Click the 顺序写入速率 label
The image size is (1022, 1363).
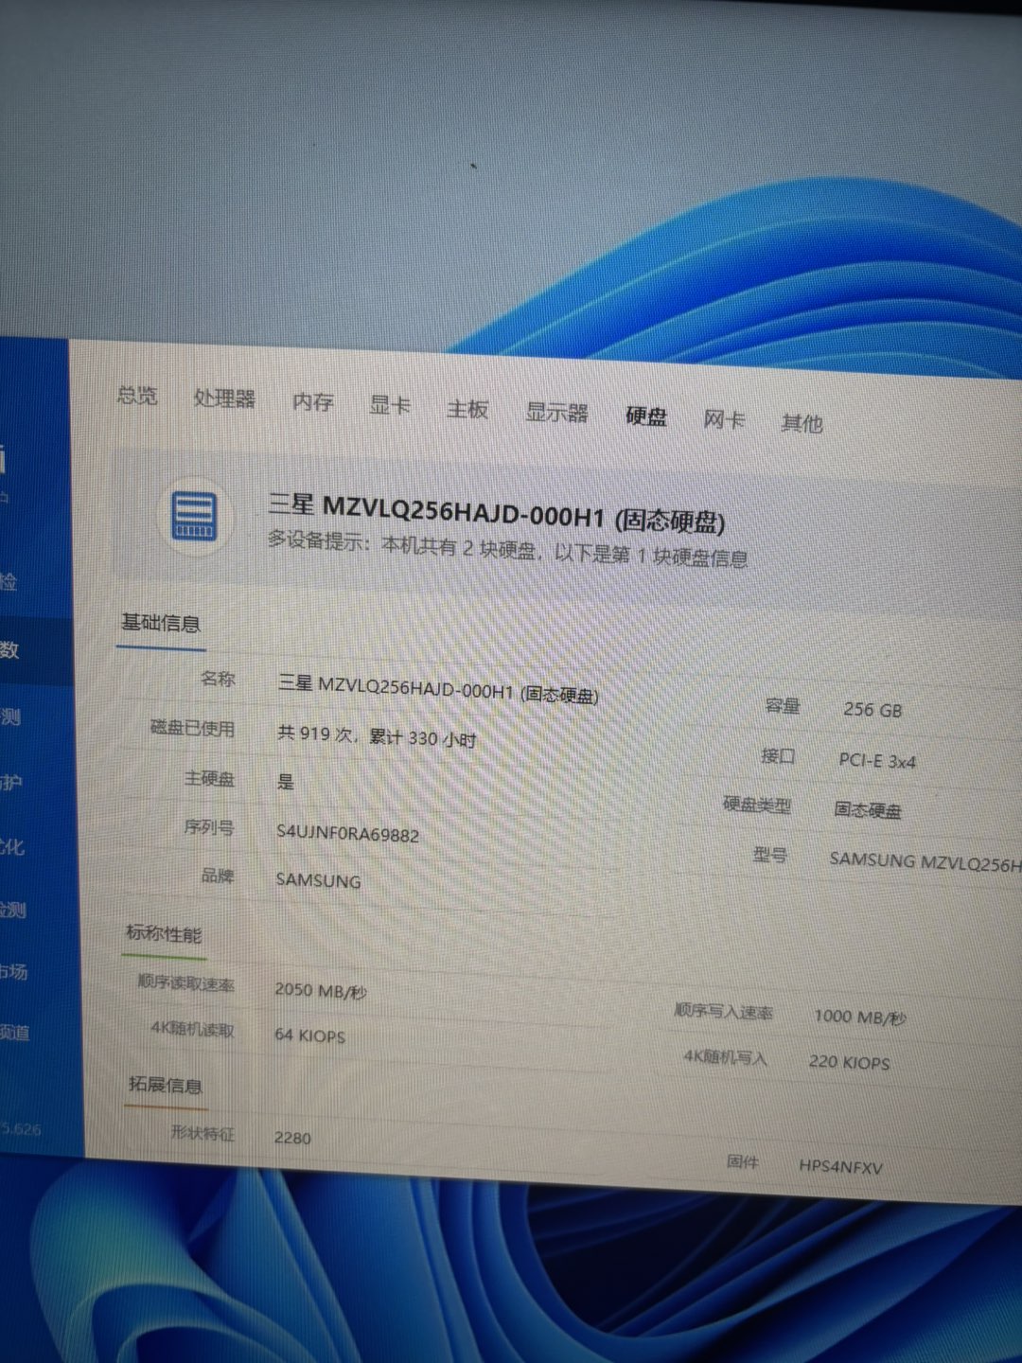pyautogui.click(x=724, y=1011)
